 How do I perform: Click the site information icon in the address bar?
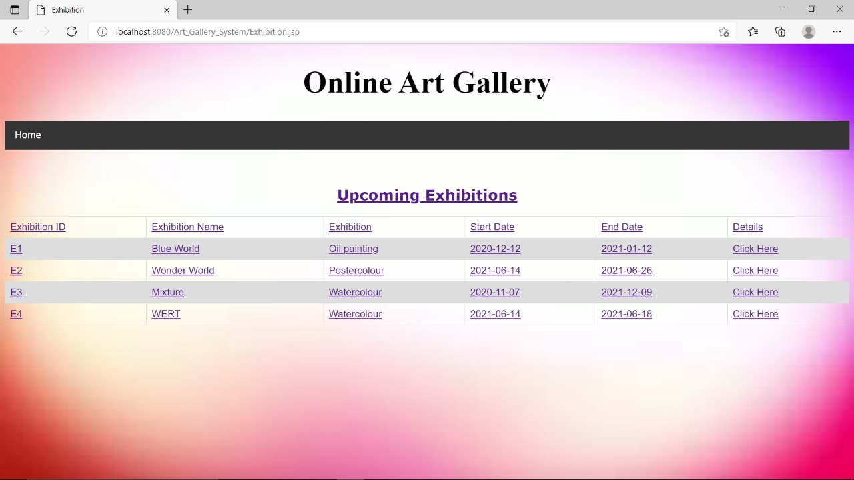102,31
